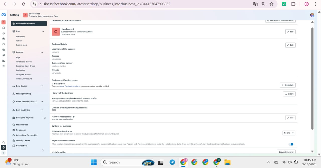The height and width of the screenshot is (168, 321).
Task: Click the content planner icon in left rail
Action: point(4,50)
